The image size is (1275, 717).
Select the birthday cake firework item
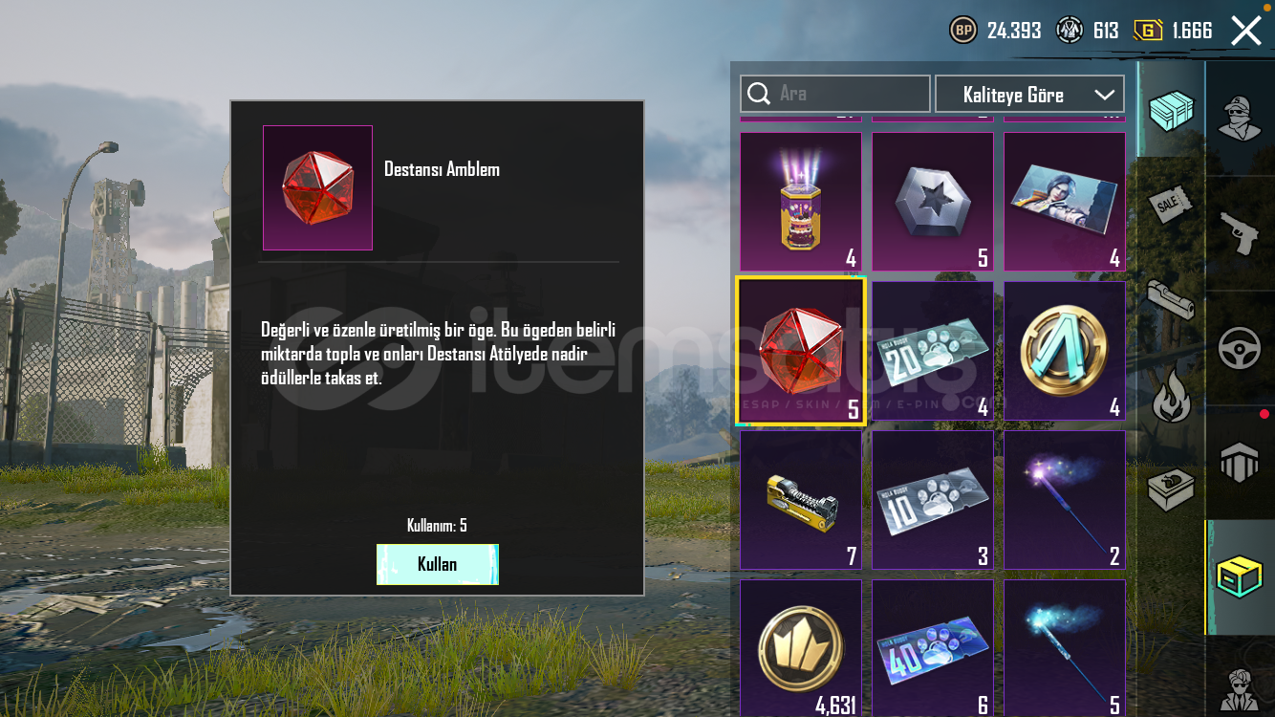[801, 202]
